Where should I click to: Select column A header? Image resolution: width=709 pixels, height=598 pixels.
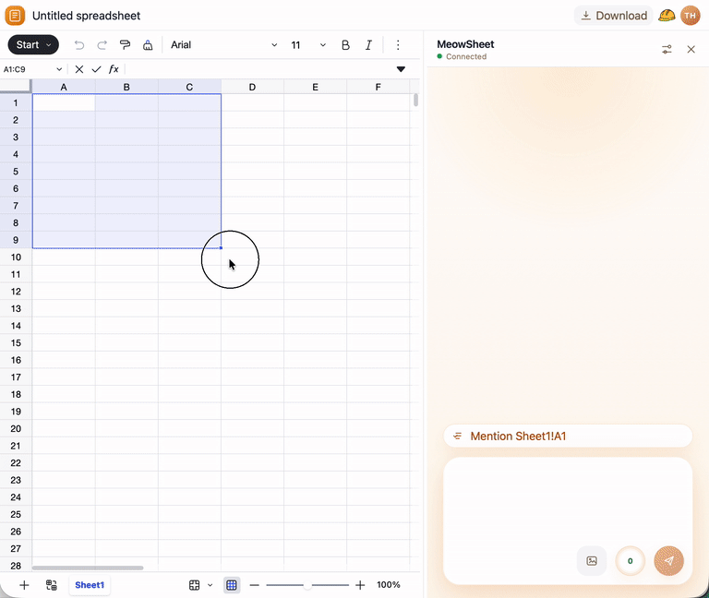(64, 87)
